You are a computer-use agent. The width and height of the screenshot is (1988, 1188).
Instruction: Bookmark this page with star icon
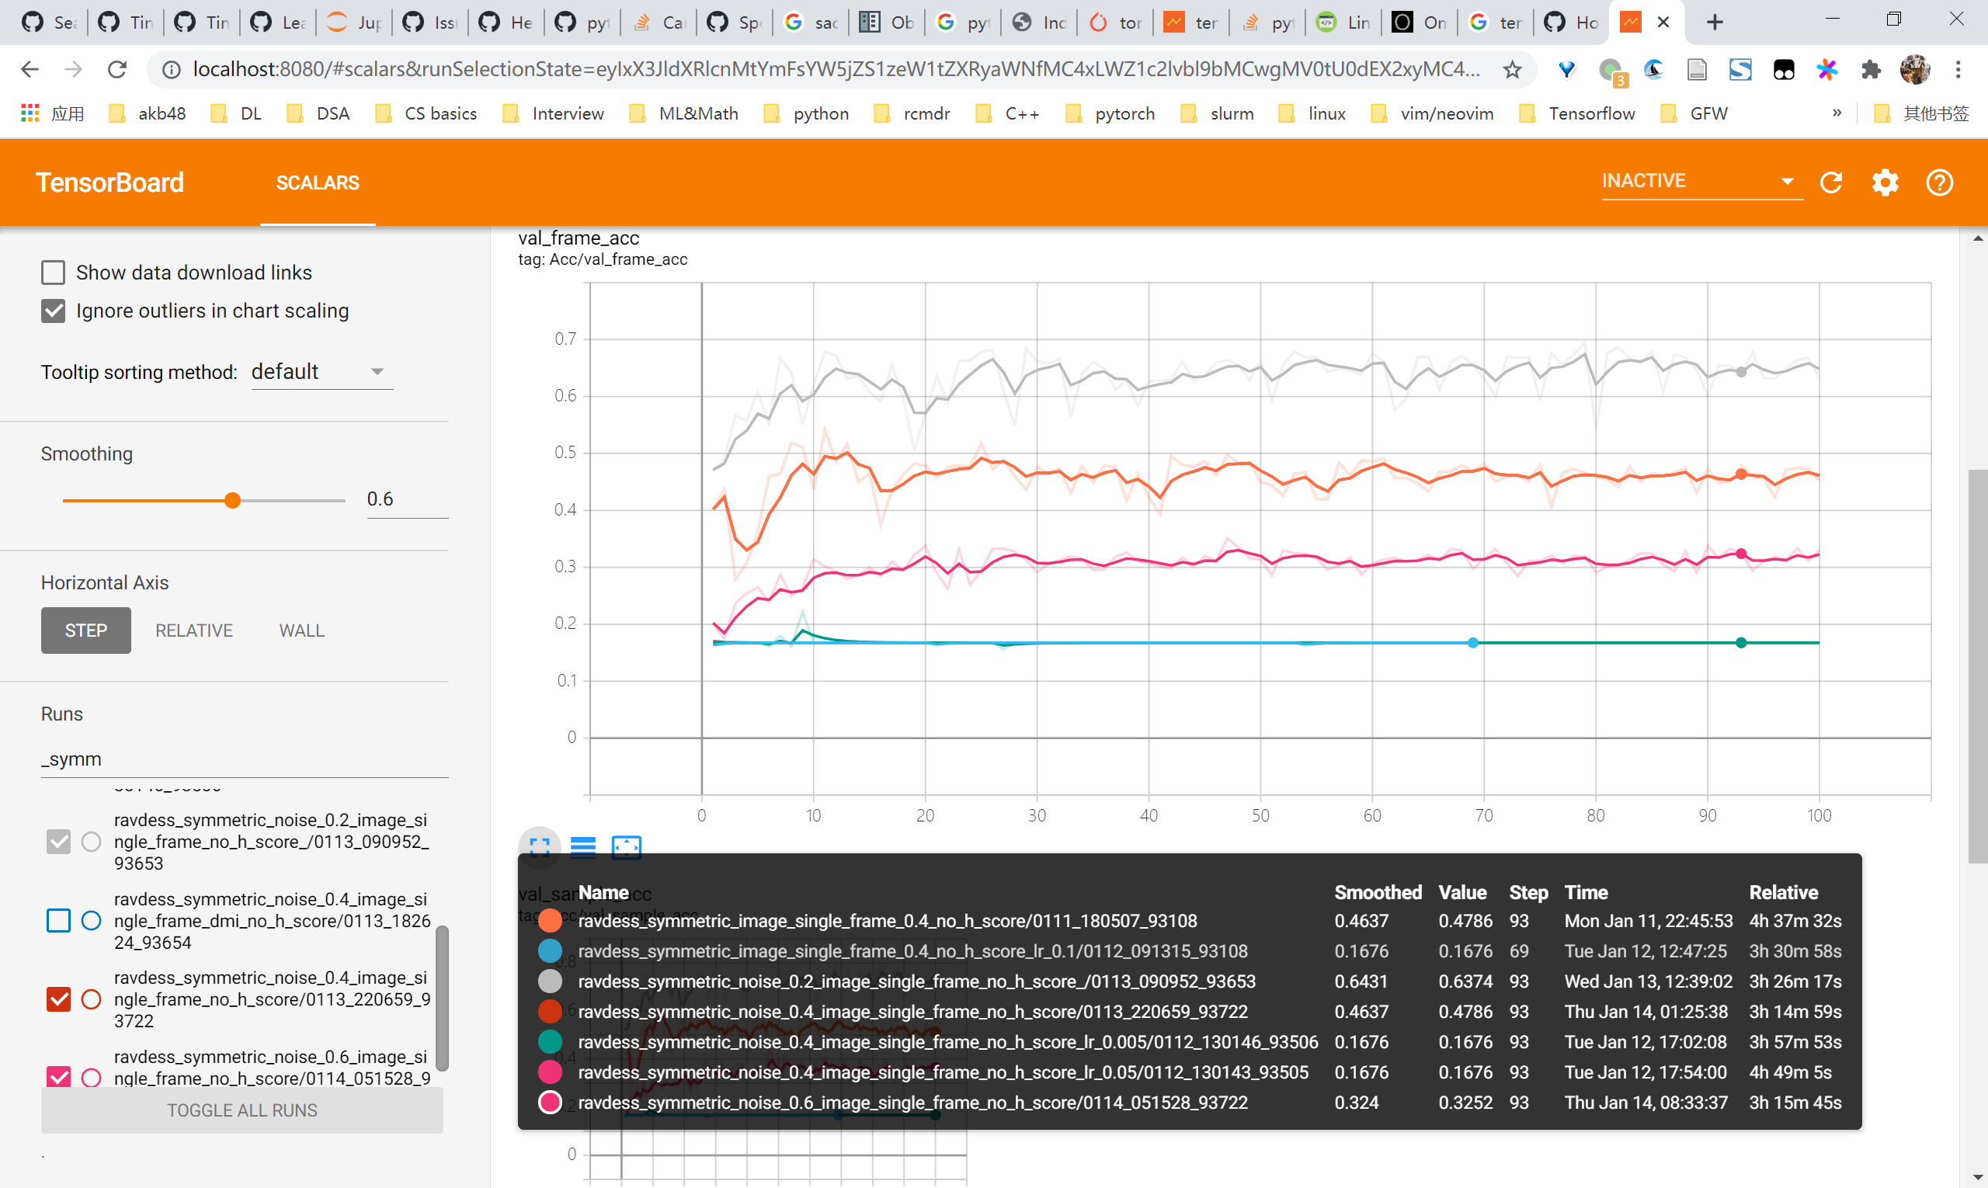(x=1512, y=70)
